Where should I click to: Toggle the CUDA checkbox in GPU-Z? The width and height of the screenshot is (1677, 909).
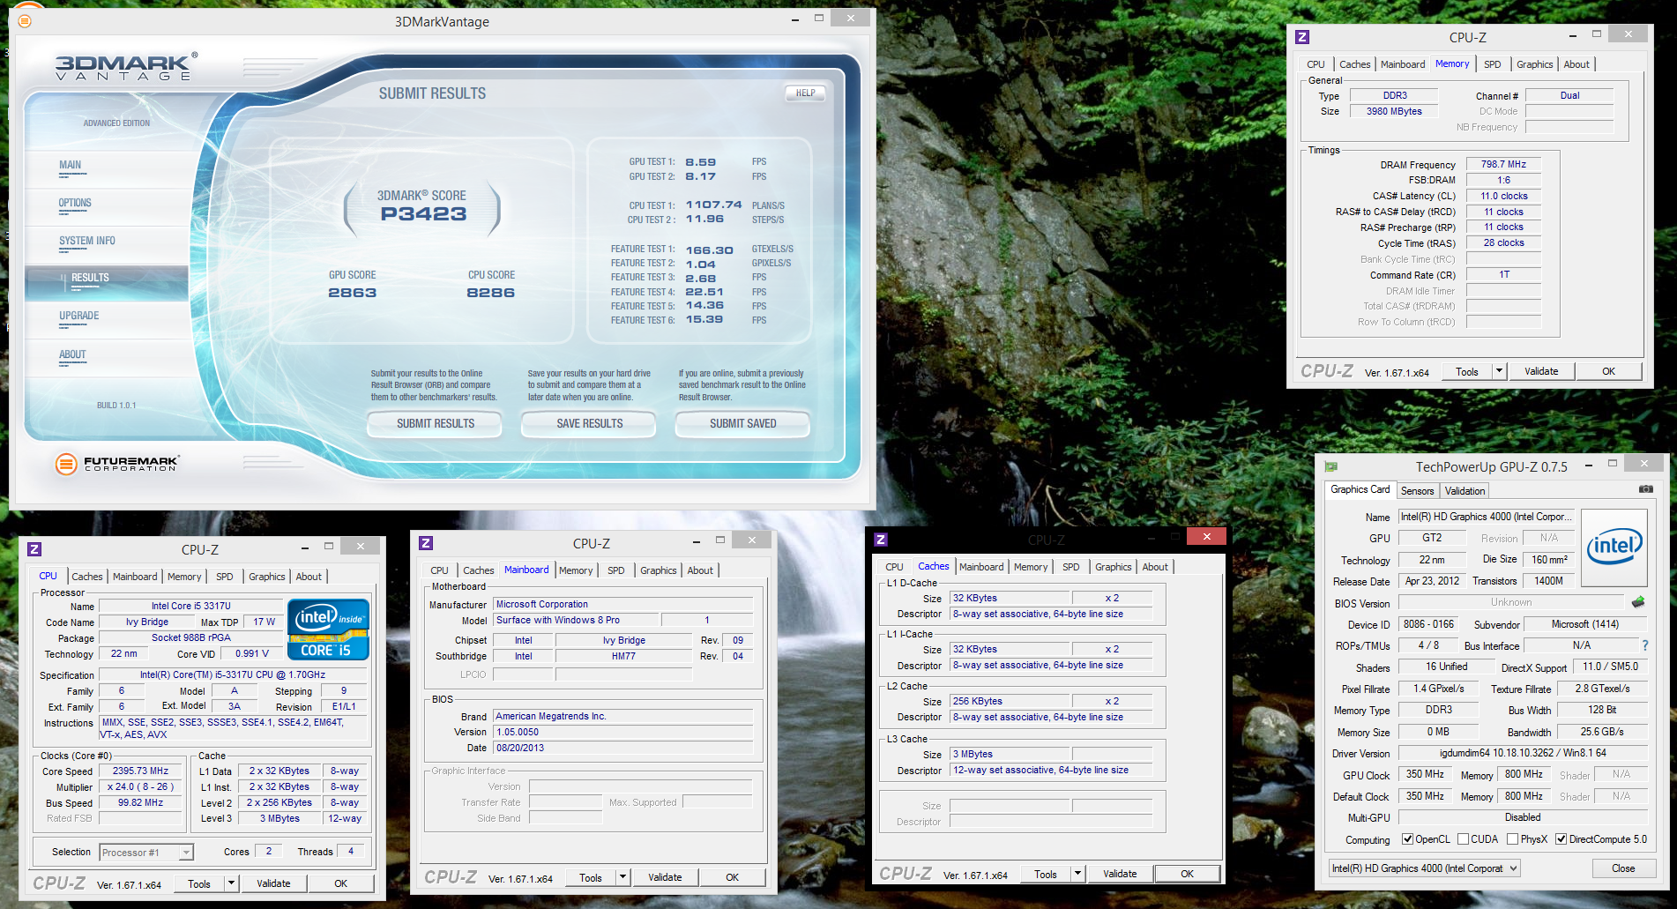(1464, 839)
